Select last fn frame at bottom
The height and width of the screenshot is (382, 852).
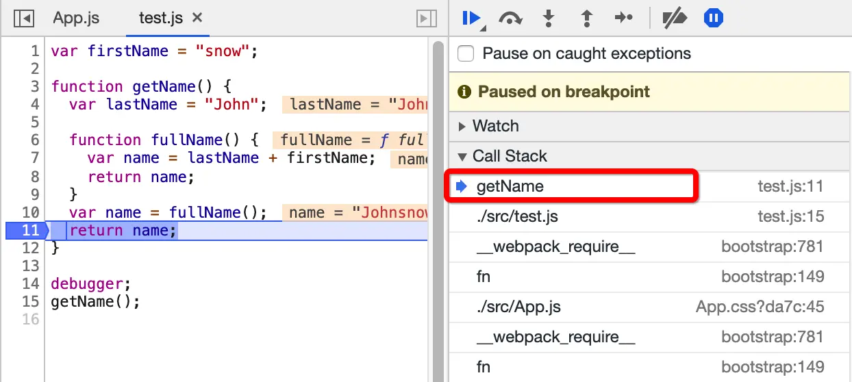point(650,367)
